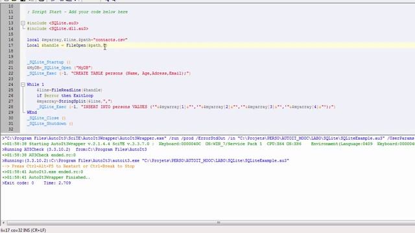The width and height of the screenshot is (415, 233).
Task: Click the '_SQLite_Open ("MyDB")' line
Action: [x=60, y=67]
